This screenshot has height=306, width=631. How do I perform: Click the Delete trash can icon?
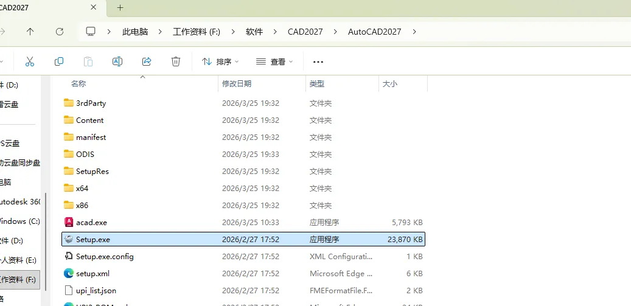(x=175, y=61)
